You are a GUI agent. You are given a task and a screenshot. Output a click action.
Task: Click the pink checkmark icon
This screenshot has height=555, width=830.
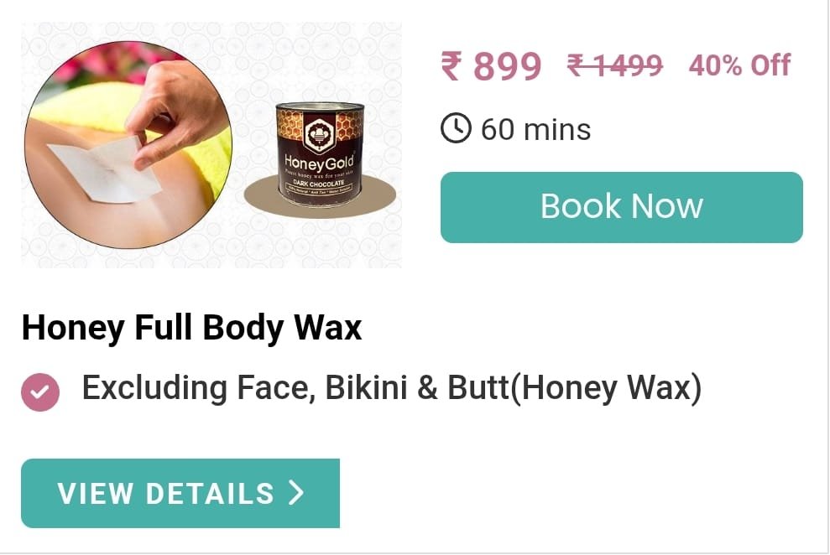[40, 392]
